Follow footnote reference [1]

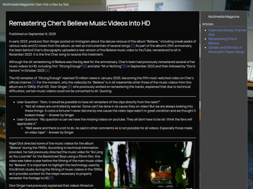[x=133, y=46]
